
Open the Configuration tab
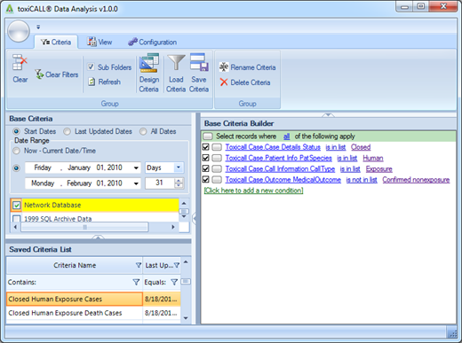(152, 43)
